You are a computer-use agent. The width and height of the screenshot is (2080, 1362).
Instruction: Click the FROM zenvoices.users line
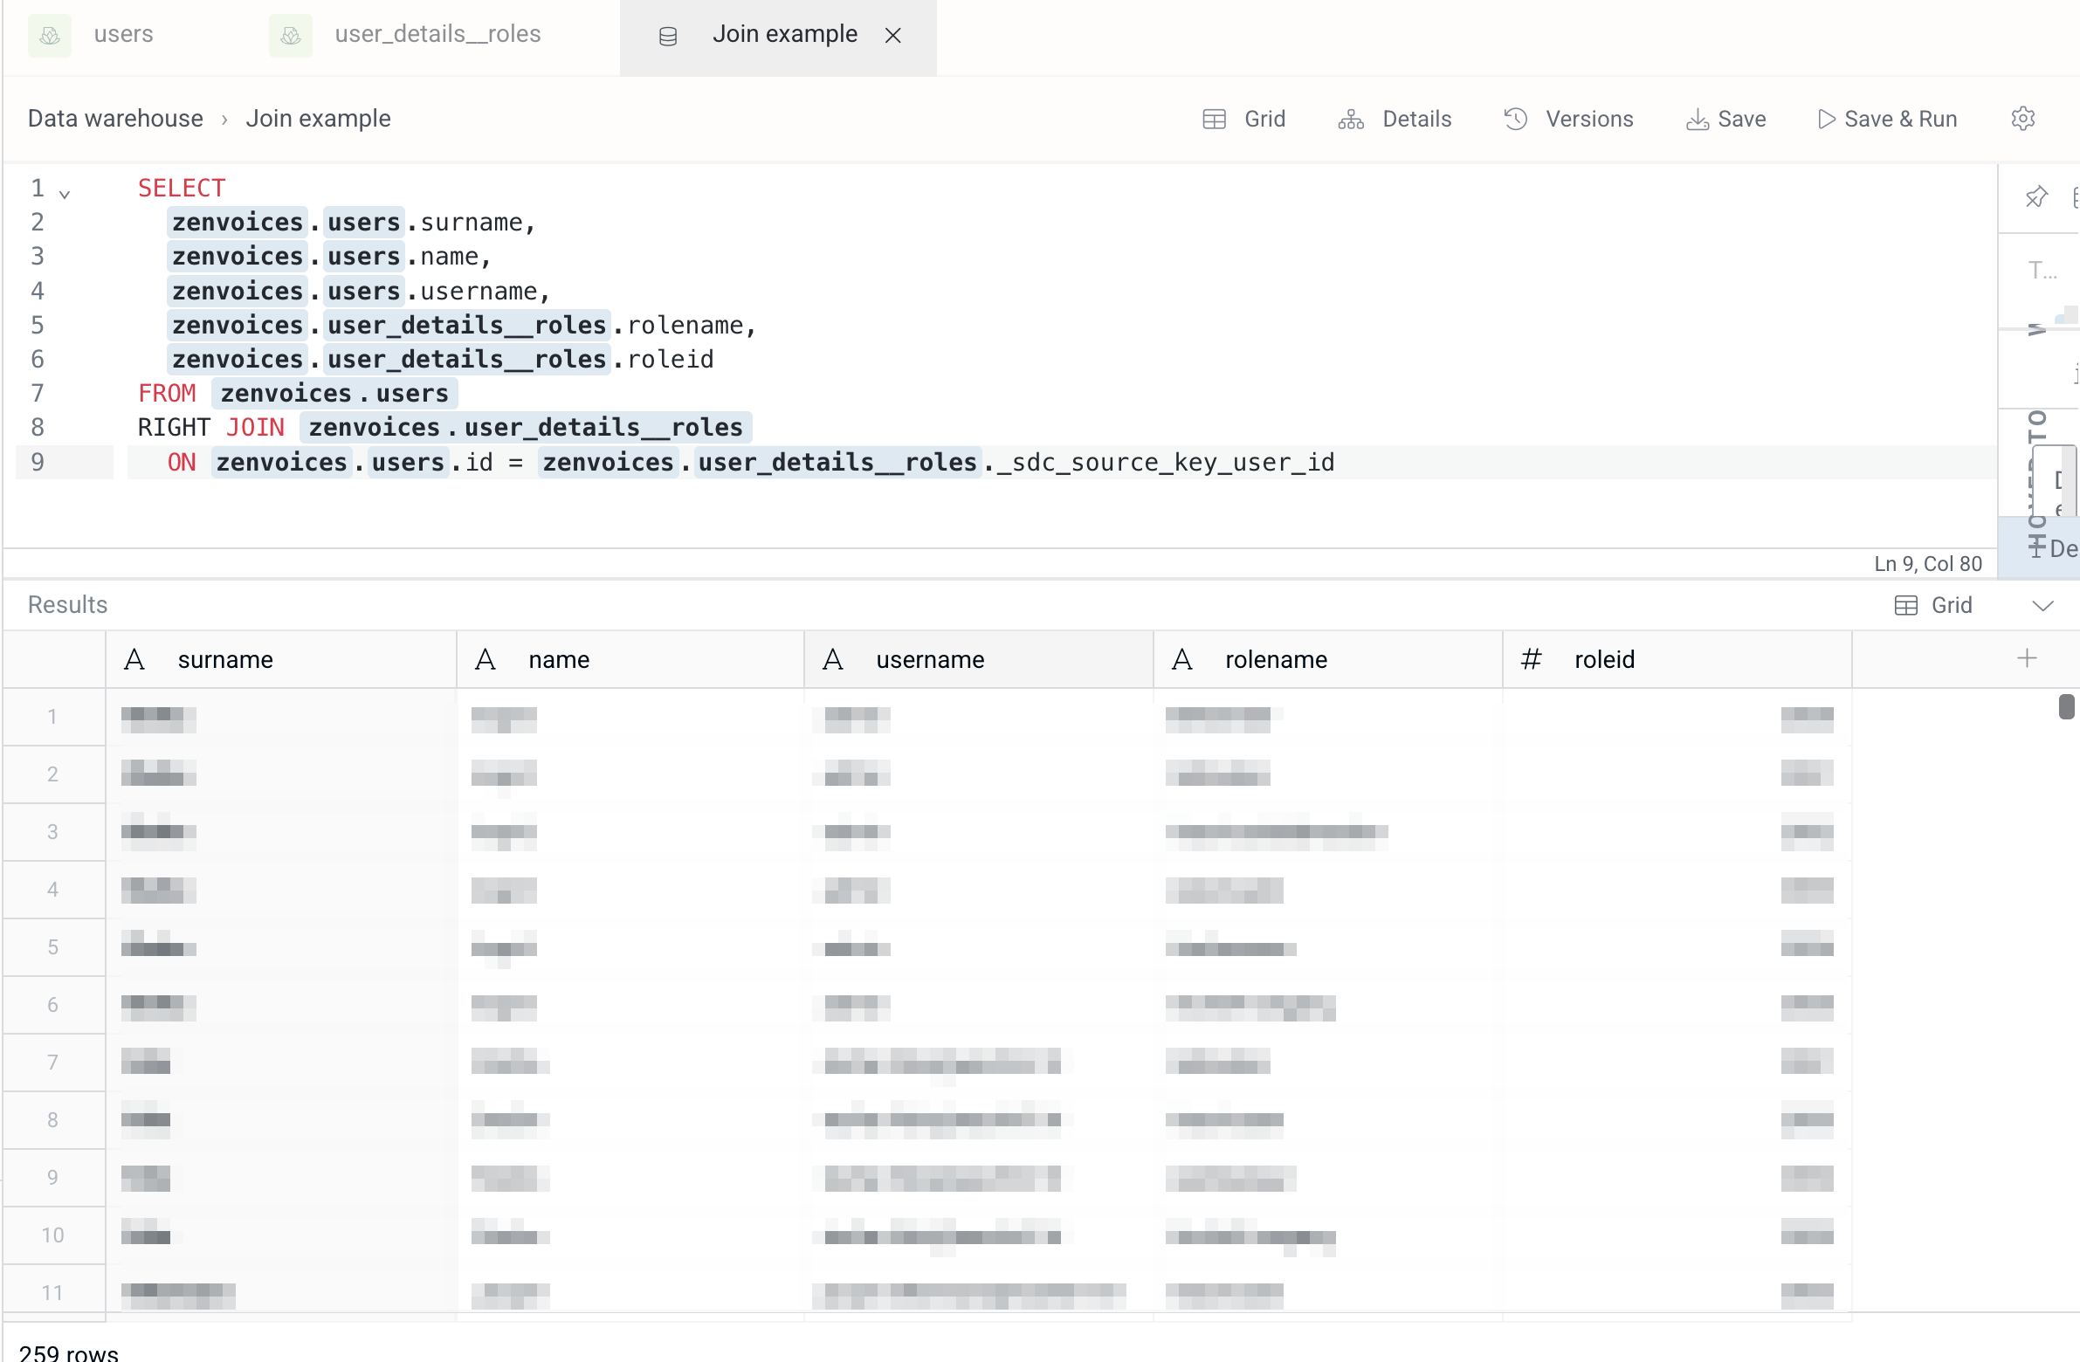pos(297,393)
